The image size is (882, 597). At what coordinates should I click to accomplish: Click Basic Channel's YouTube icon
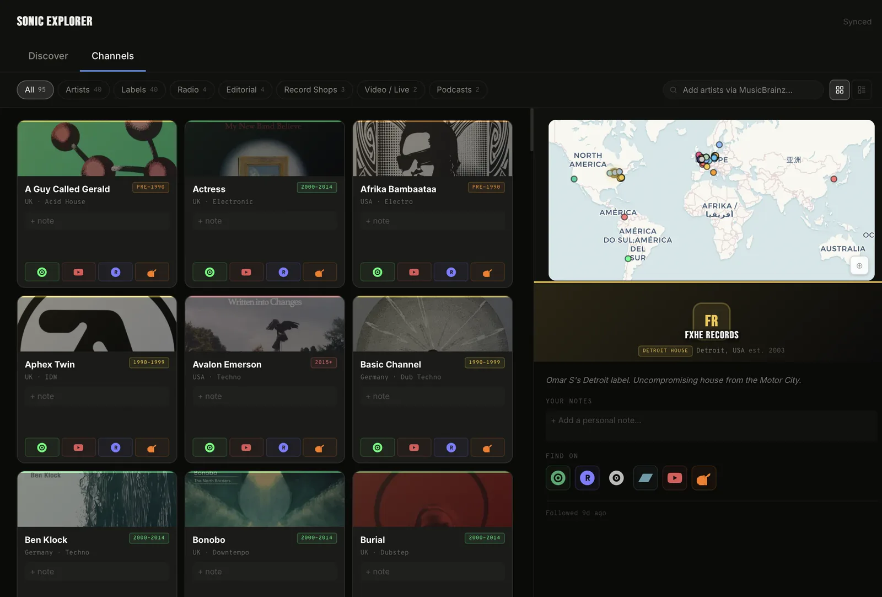pyautogui.click(x=414, y=447)
